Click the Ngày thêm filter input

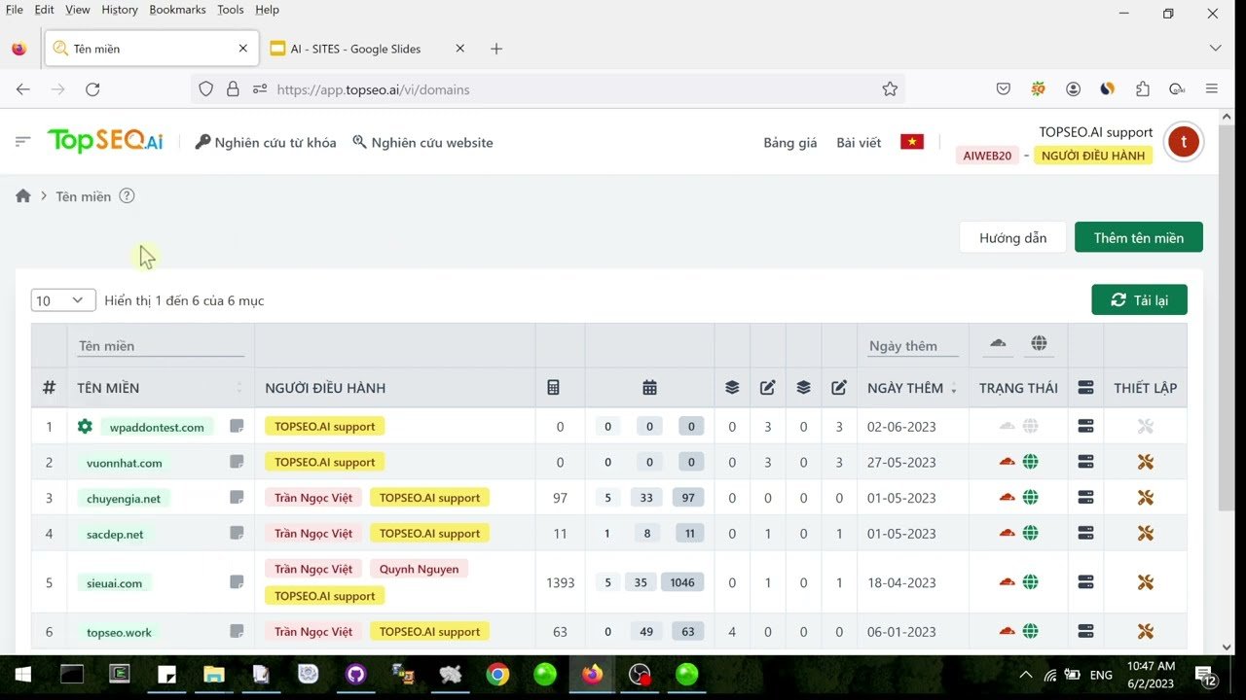(913, 346)
